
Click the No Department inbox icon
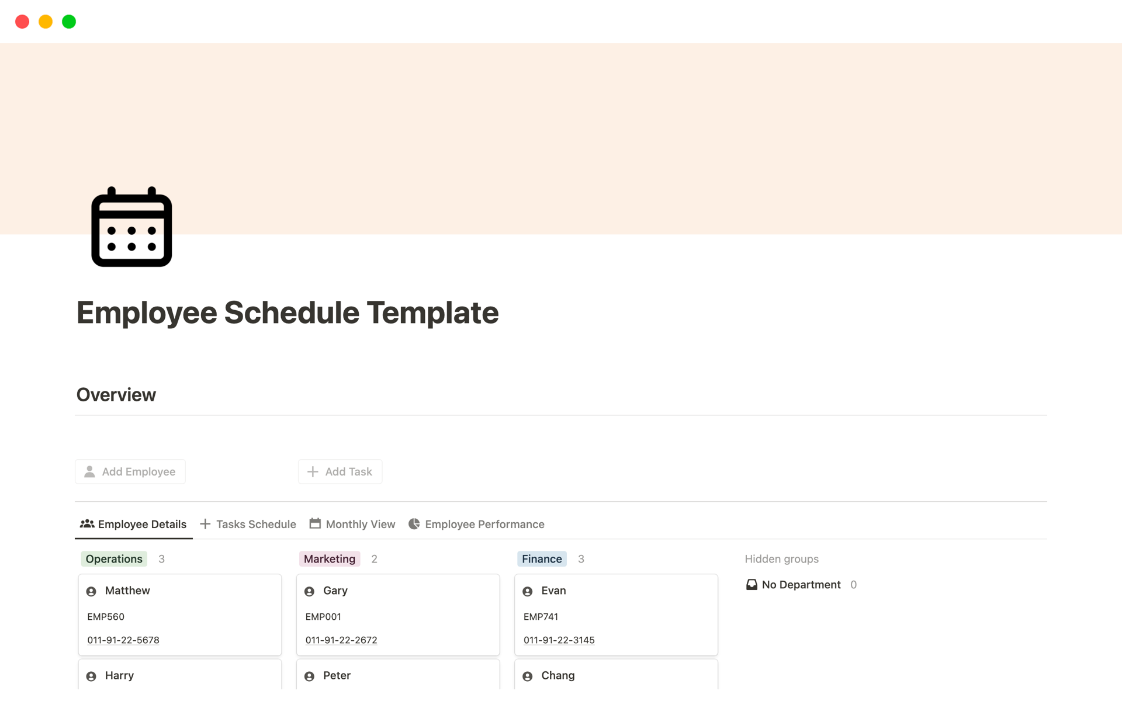coord(752,585)
